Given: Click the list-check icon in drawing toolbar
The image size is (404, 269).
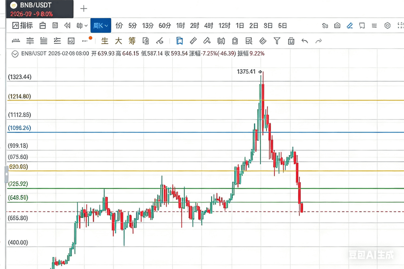Looking at the screenshot, I should [x=249, y=40].
